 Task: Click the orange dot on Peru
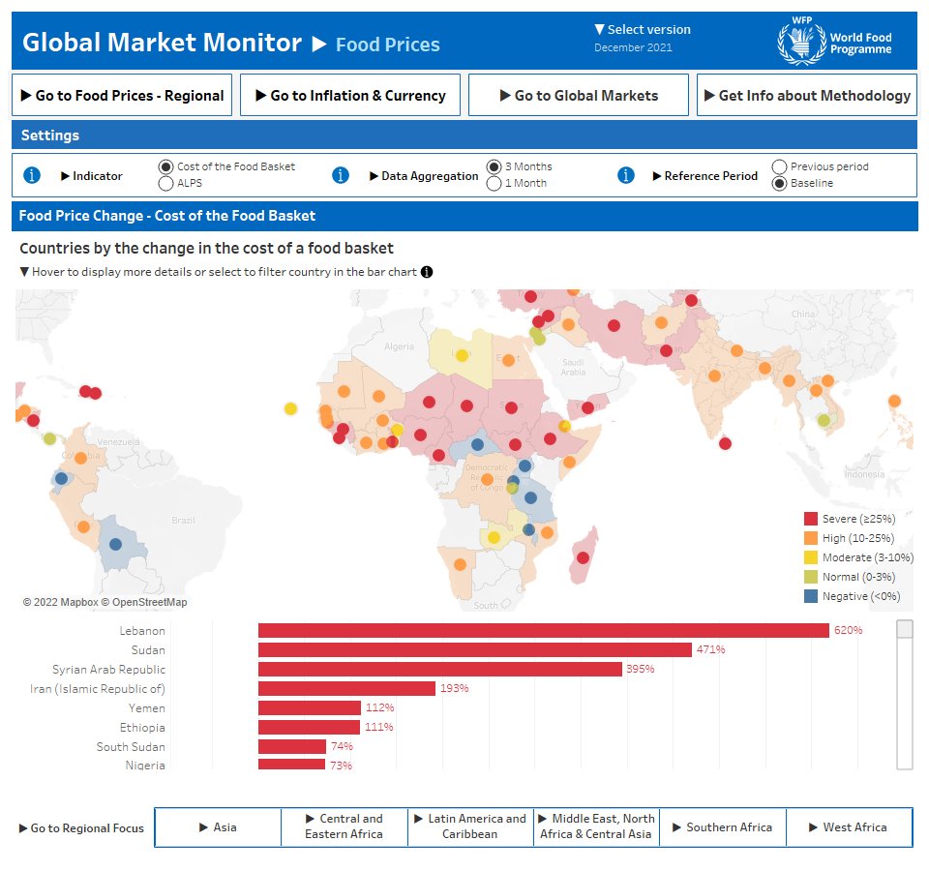click(83, 526)
